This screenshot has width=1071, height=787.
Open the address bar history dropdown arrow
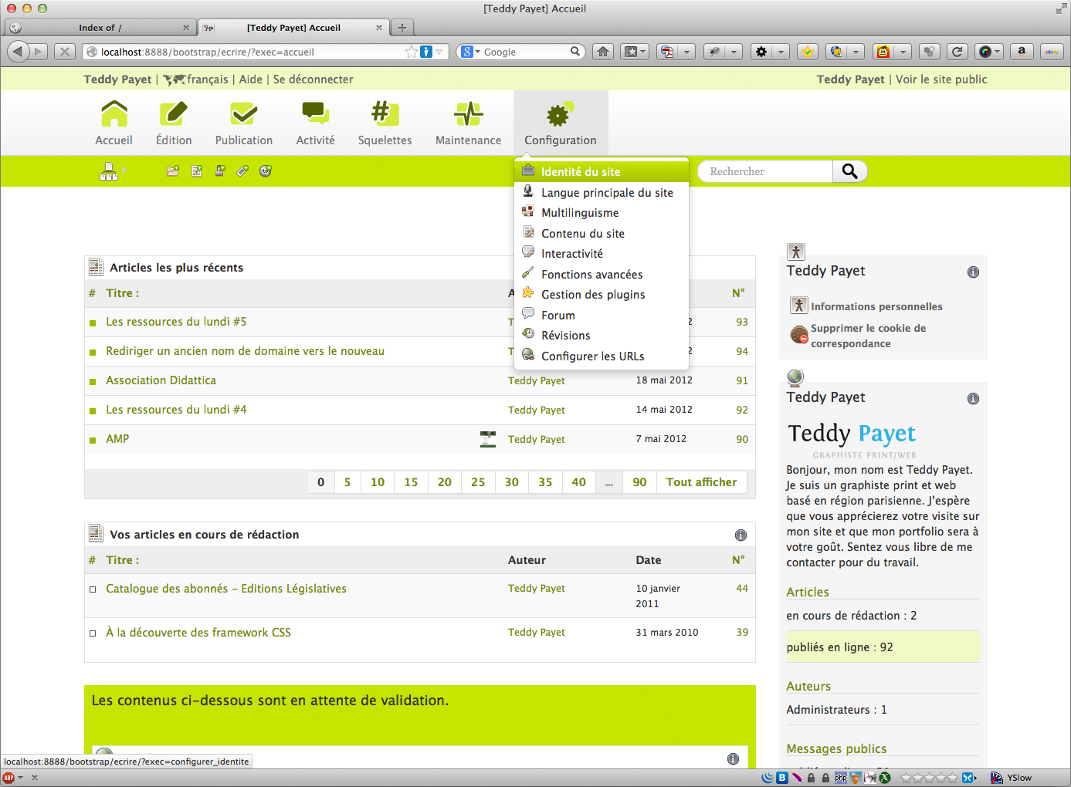(x=439, y=52)
